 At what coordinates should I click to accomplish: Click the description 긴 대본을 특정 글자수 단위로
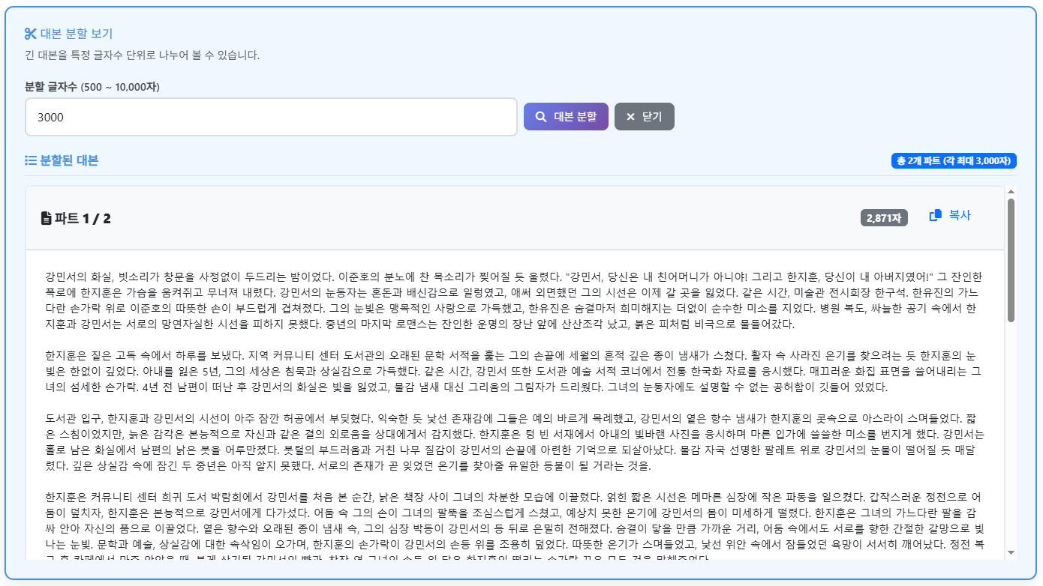point(143,55)
